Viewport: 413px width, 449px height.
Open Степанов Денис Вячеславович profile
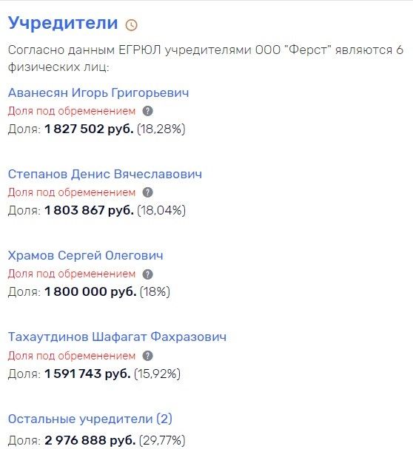coord(105,174)
